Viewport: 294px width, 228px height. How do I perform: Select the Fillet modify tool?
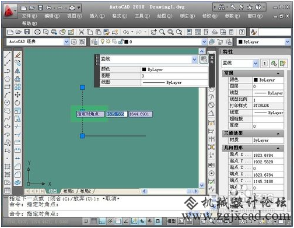17,174
